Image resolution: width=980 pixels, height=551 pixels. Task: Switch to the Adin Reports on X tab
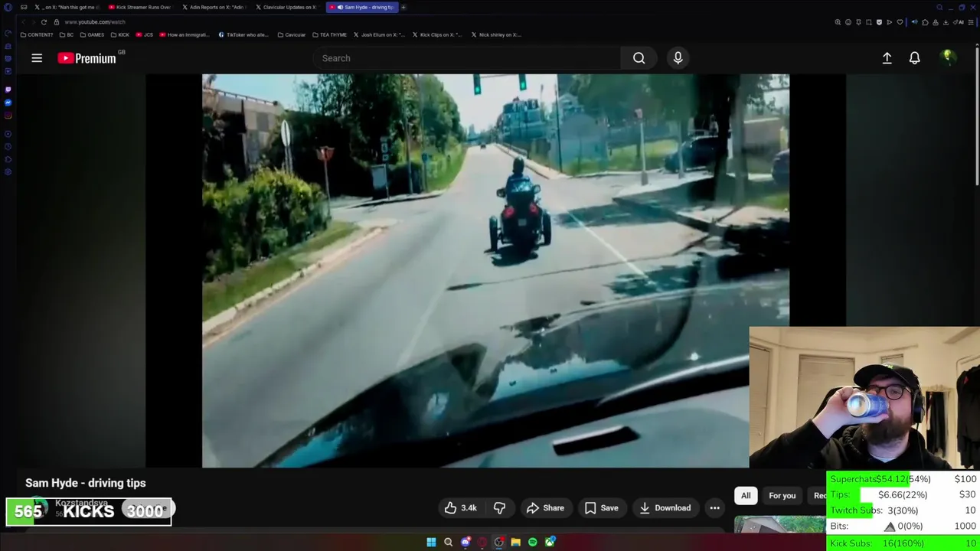point(214,7)
